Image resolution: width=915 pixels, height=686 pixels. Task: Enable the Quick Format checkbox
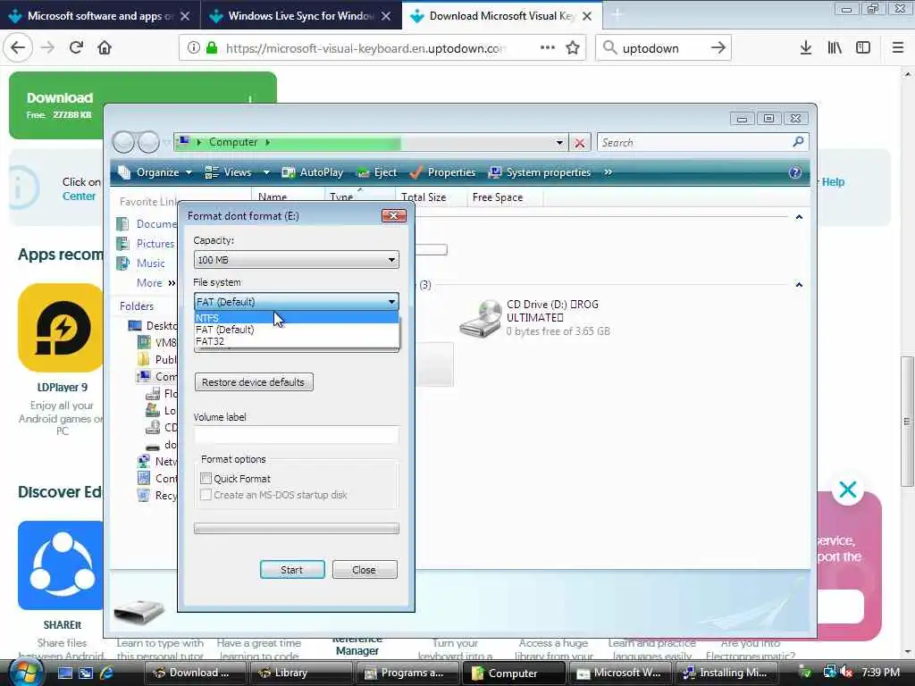(206, 479)
